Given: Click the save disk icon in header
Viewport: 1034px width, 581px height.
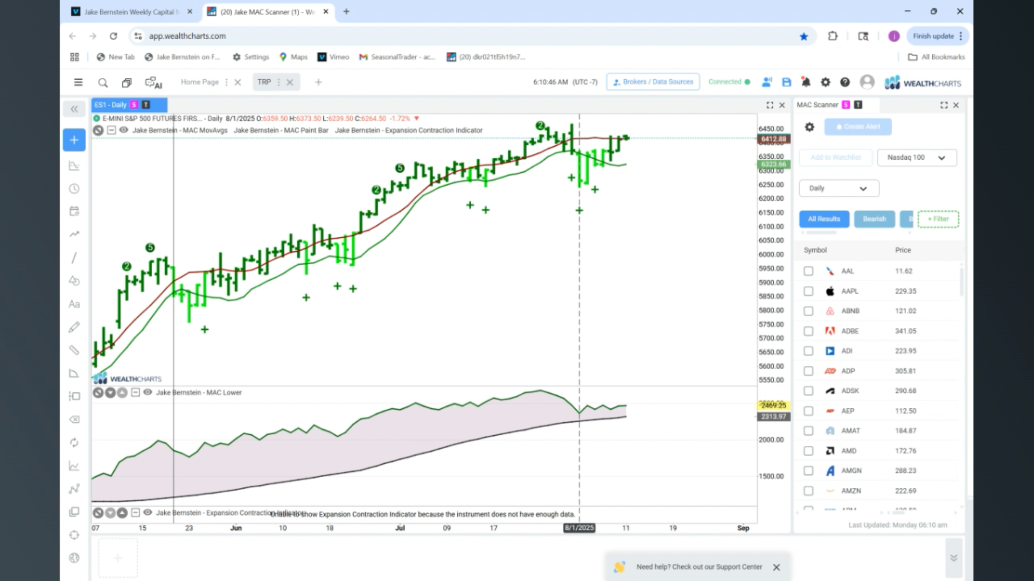Looking at the screenshot, I should tap(787, 82).
